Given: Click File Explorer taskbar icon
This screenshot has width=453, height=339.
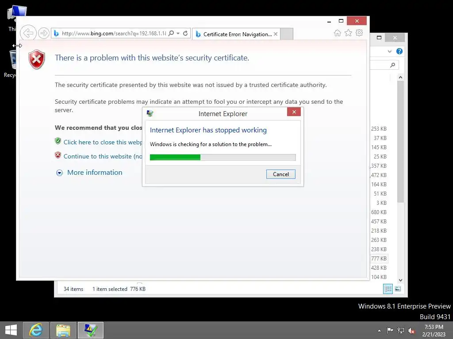Looking at the screenshot, I should pos(63,330).
